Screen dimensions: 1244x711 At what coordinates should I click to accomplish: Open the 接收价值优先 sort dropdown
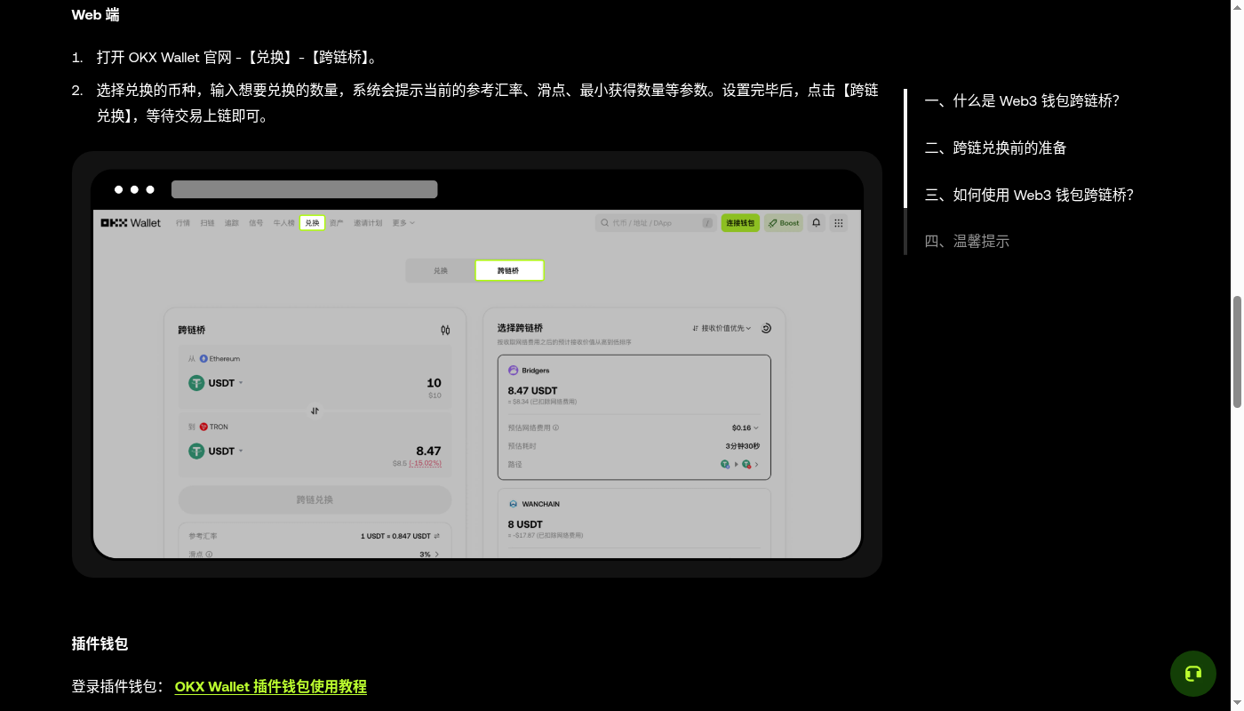tap(722, 328)
